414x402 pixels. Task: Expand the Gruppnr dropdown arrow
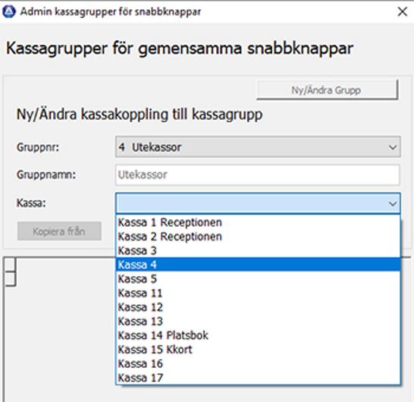tap(393, 147)
